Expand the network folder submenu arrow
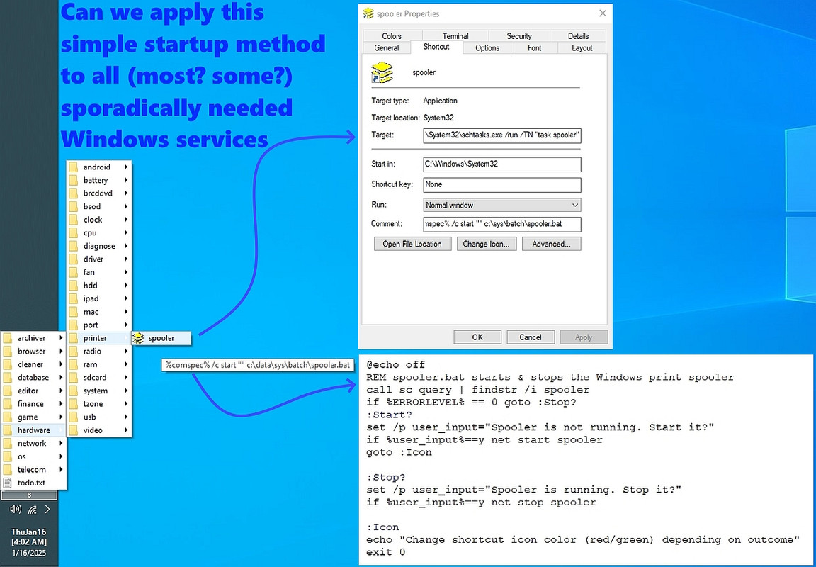The height and width of the screenshot is (567, 816). point(61,443)
